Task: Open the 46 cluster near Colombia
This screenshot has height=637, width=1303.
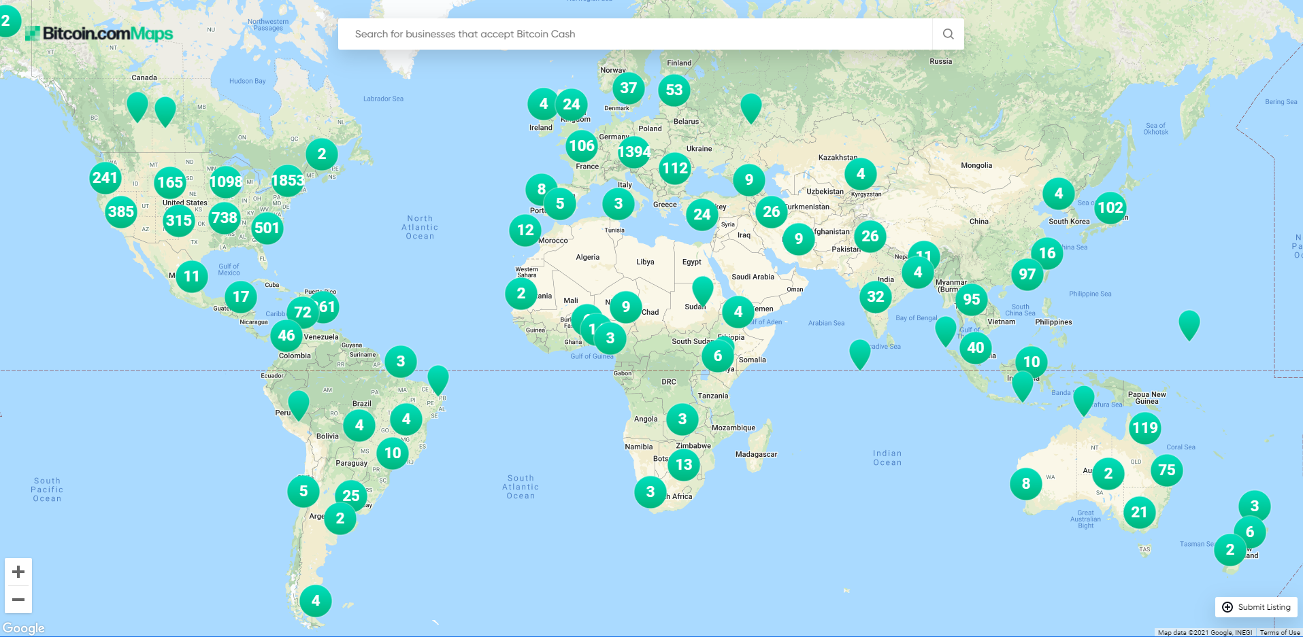Action: tap(286, 336)
